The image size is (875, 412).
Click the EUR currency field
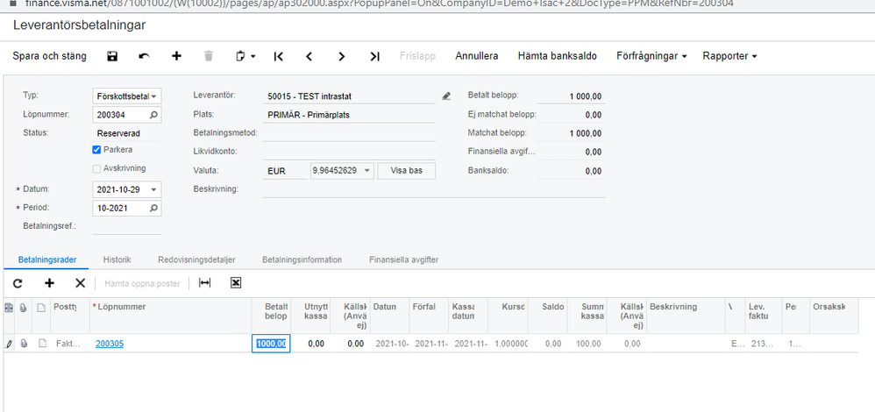285,171
